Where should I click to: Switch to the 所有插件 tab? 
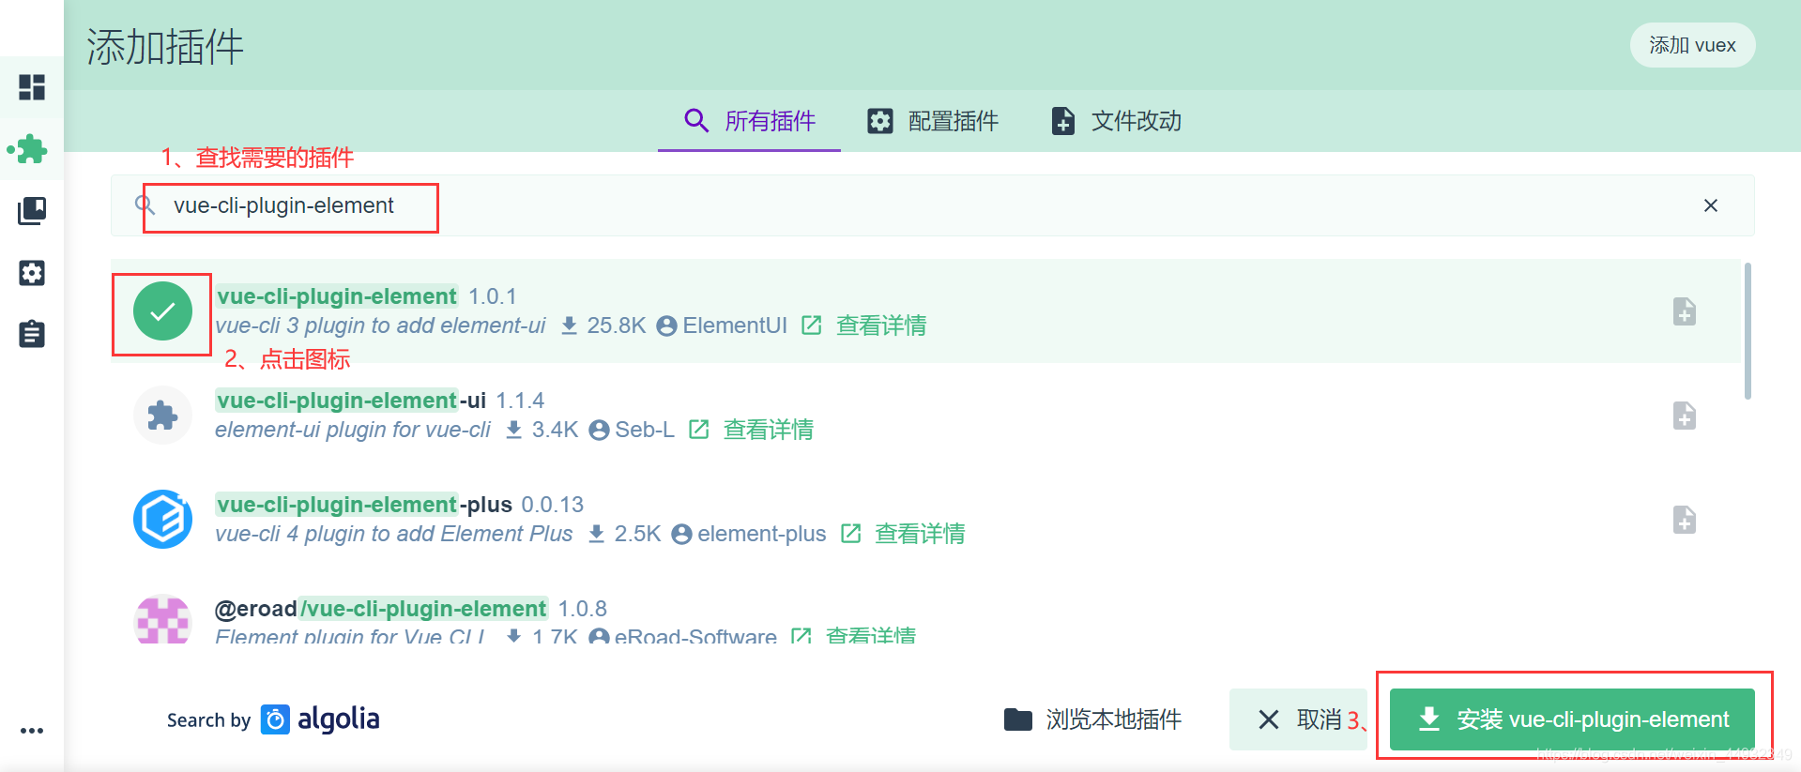click(x=749, y=121)
